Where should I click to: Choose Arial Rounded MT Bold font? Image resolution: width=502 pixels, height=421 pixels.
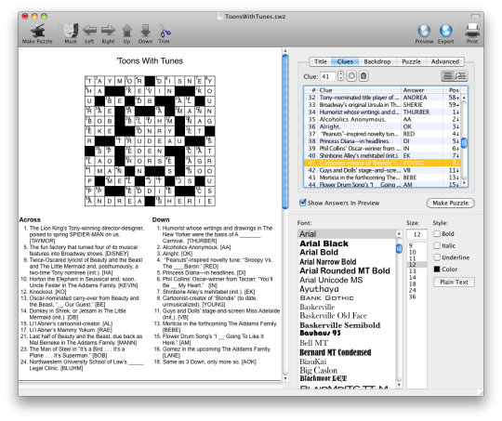click(x=345, y=270)
